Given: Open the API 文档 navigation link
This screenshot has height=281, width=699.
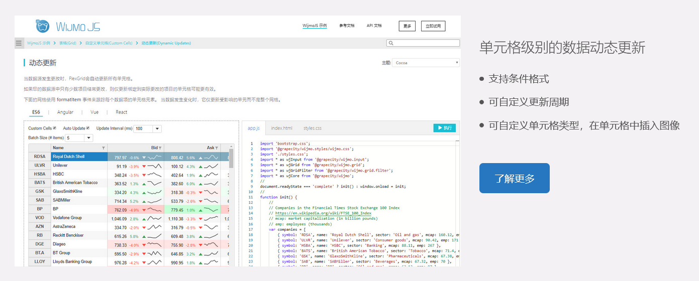Looking at the screenshot, I should pos(374,26).
